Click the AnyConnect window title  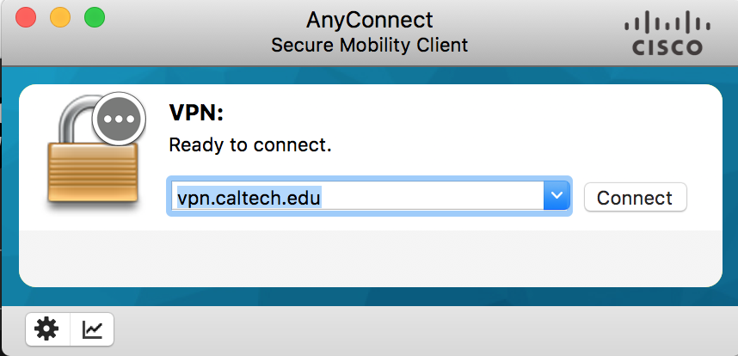click(x=370, y=19)
